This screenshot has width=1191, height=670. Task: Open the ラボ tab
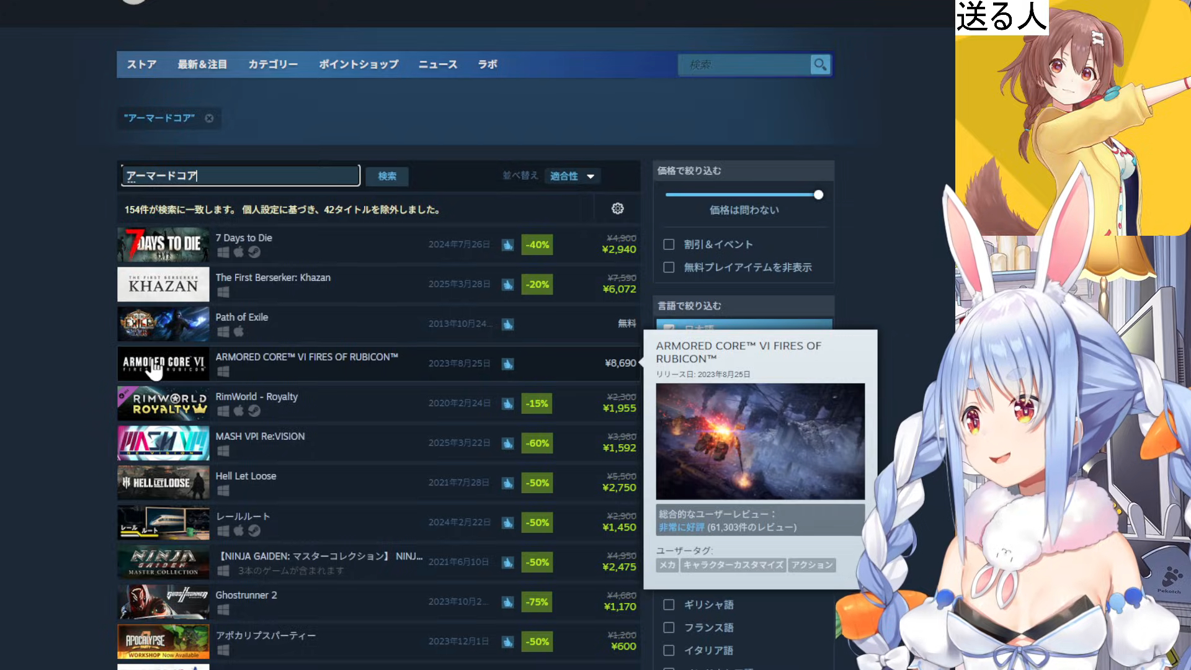coord(488,65)
